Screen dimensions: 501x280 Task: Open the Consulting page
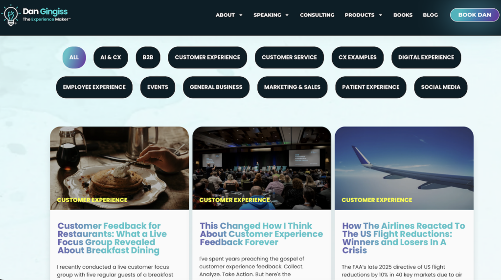click(317, 15)
